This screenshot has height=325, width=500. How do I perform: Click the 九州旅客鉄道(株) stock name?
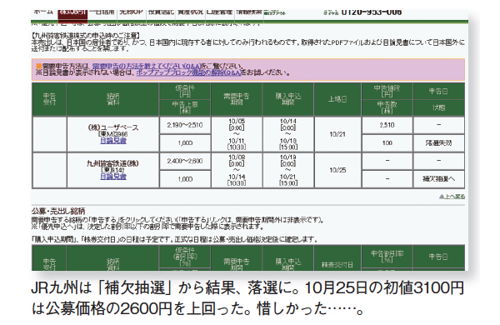tap(112, 163)
